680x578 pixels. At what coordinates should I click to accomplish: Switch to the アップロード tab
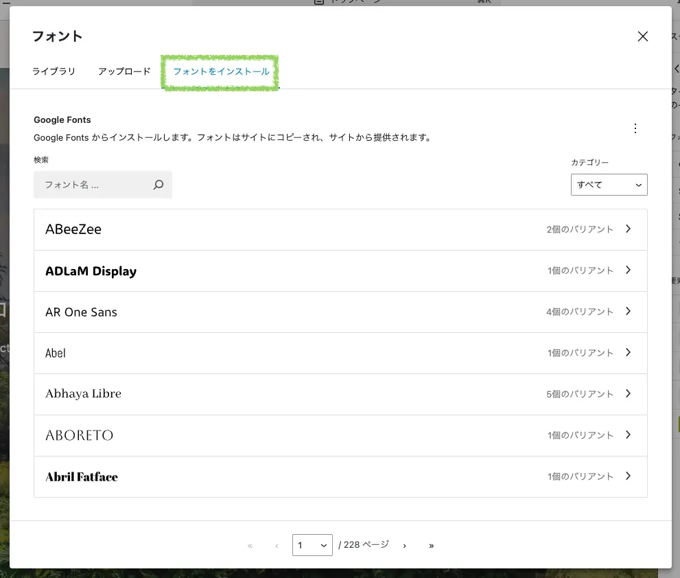click(x=124, y=71)
